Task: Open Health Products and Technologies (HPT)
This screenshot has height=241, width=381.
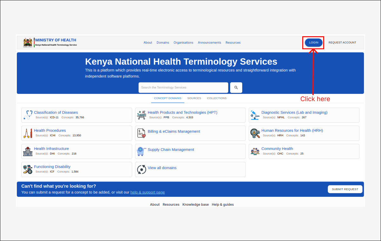Action: (x=183, y=113)
